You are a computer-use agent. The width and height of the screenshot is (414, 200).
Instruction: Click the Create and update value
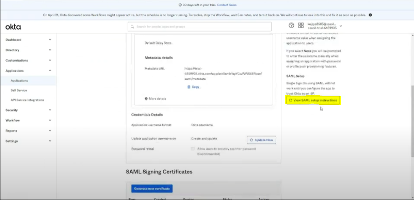[204, 138]
